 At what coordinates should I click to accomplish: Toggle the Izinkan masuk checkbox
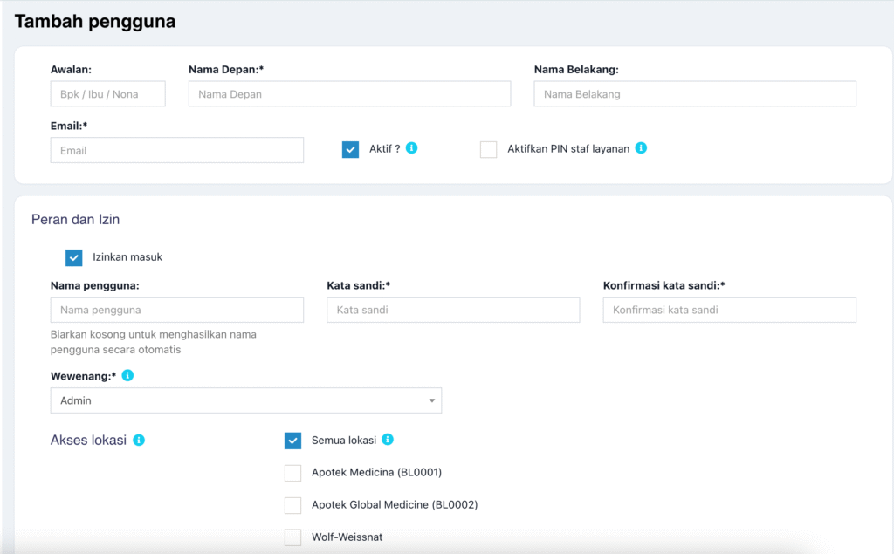tap(74, 257)
